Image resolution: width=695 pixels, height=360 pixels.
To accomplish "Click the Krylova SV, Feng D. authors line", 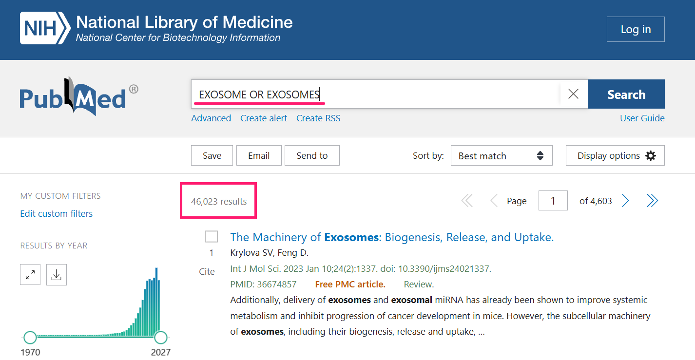I will pyautogui.click(x=270, y=253).
